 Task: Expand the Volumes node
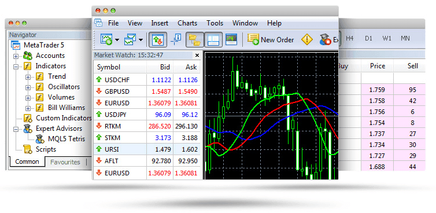[x=28, y=98]
